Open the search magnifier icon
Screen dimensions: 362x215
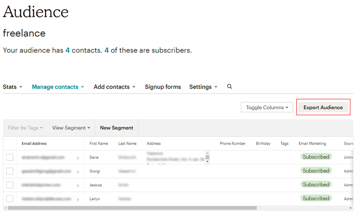point(229,86)
